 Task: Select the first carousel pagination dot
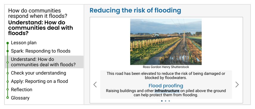tap(162, 101)
